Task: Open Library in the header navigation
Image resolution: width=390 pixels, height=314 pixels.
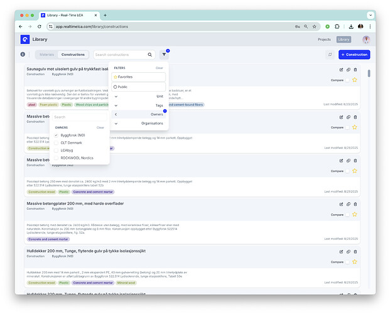Action: click(x=344, y=40)
